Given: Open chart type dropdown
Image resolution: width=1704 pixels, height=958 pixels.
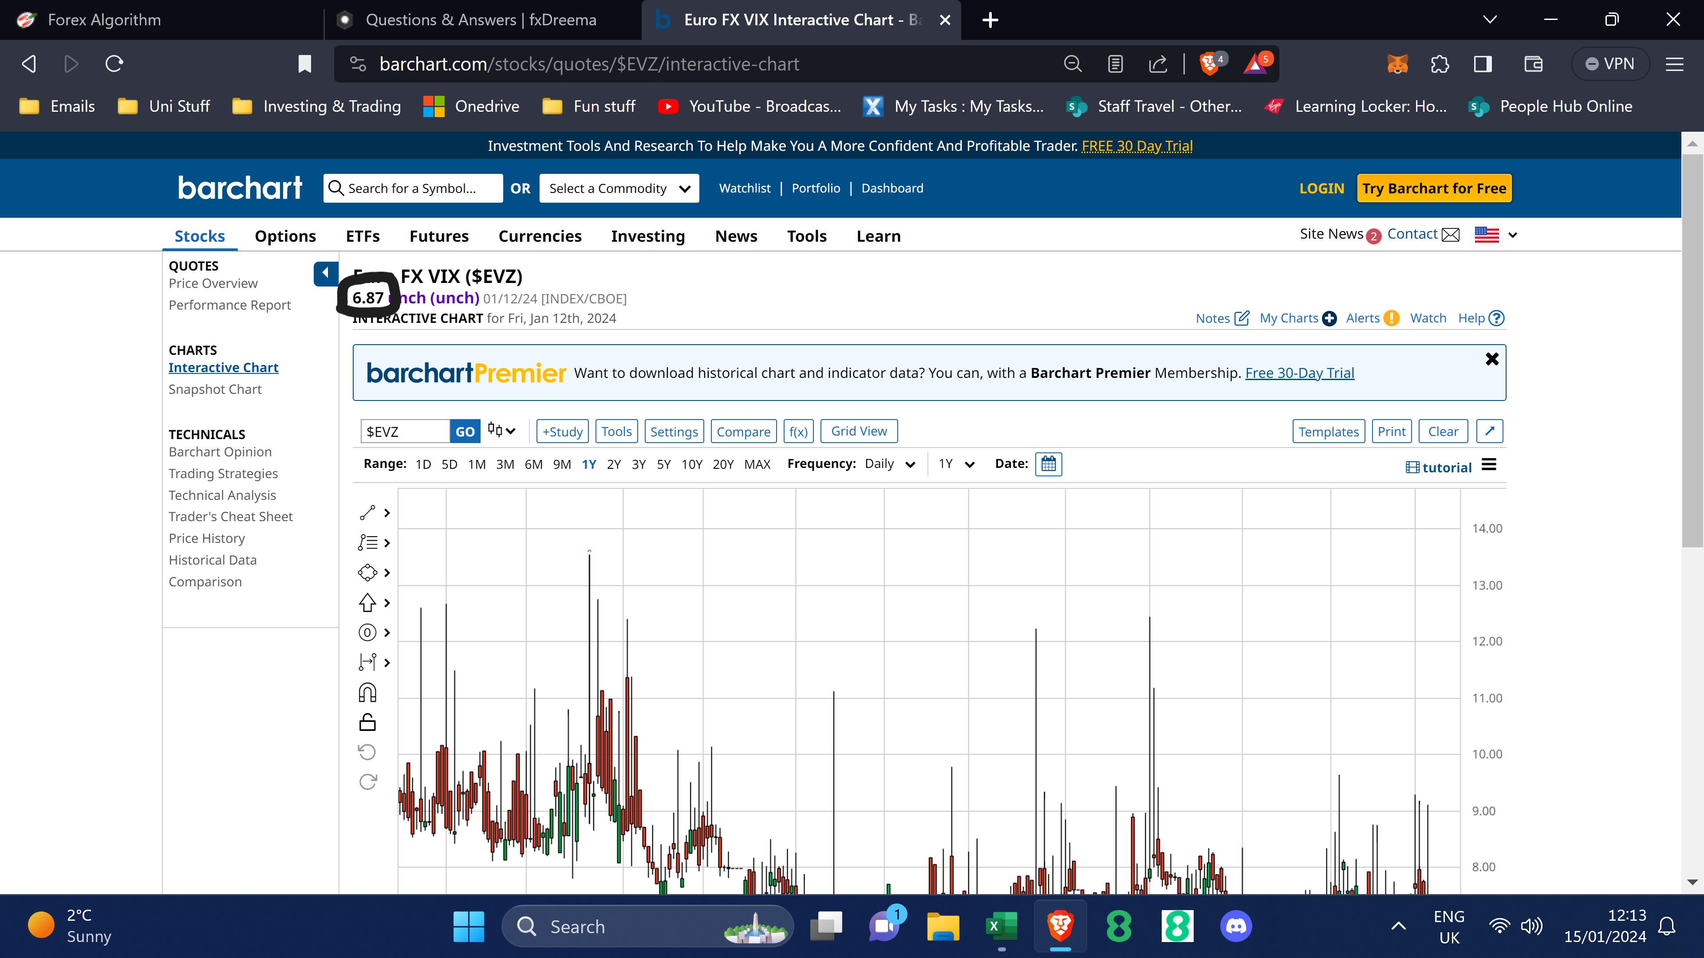Looking at the screenshot, I should tap(501, 430).
